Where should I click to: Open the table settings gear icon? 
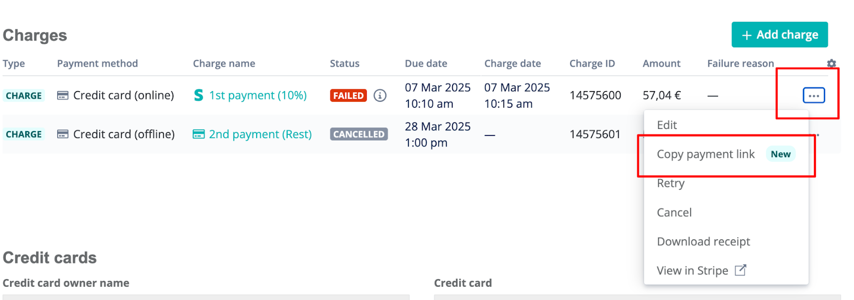coord(831,63)
